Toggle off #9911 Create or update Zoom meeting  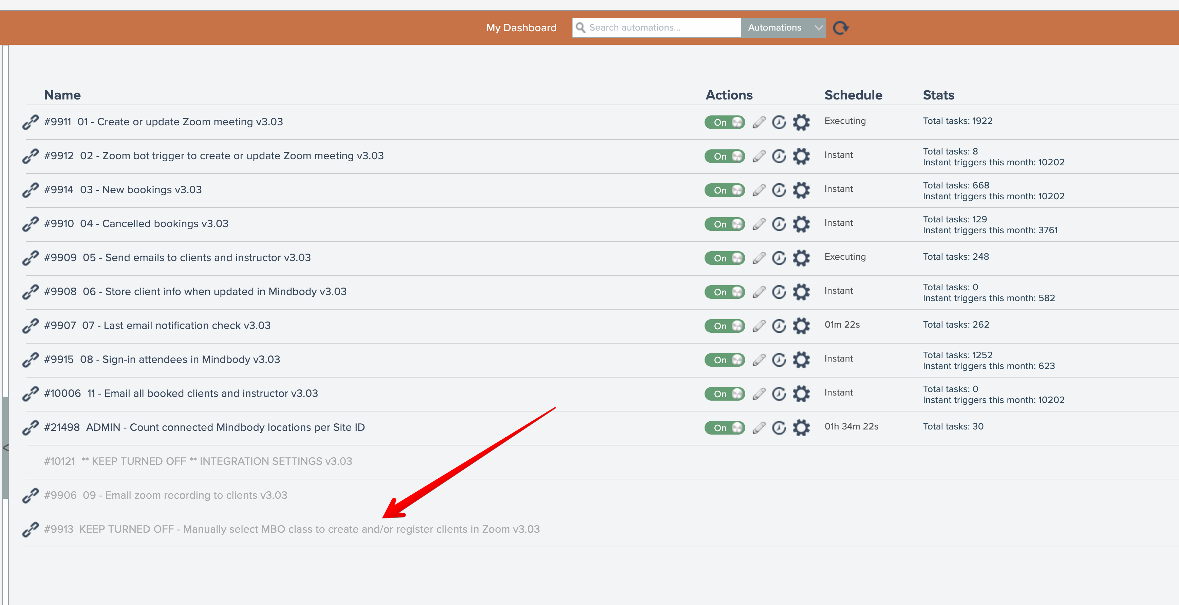click(x=725, y=122)
